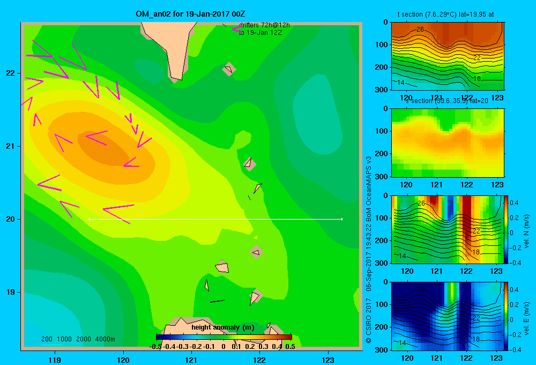The width and height of the screenshot is (536, 365).
Task: Click the left endpoint of the white section line
Action: point(89,219)
